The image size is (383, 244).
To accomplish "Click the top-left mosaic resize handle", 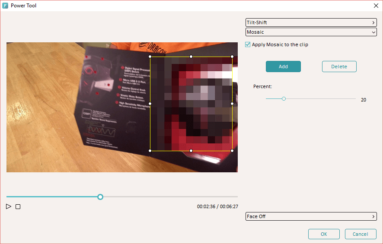I will (150, 57).
